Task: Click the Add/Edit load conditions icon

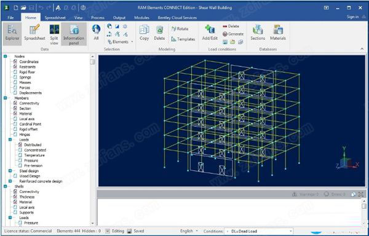Action: [x=210, y=33]
